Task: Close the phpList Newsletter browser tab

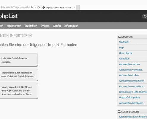Action: pos(74,7)
